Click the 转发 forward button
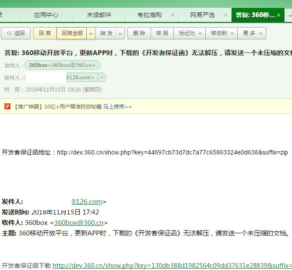 click(x=106, y=33)
